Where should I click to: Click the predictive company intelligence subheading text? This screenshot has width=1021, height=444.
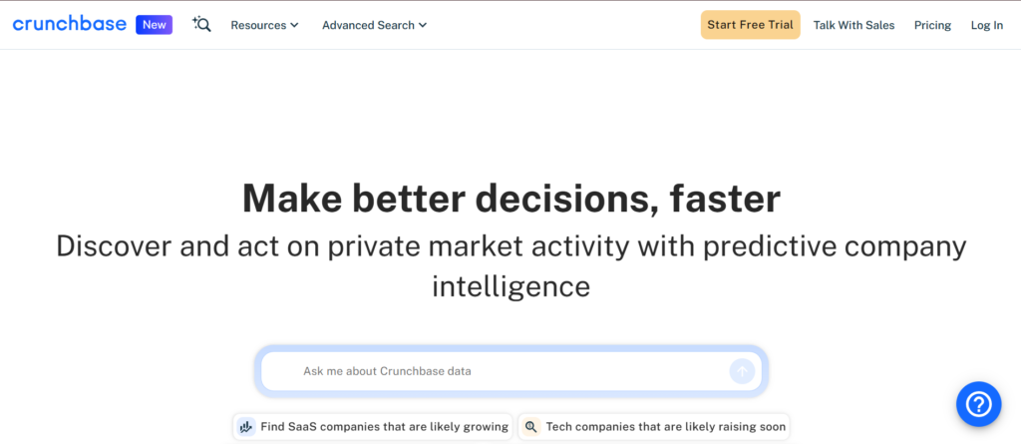(x=510, y=265)
